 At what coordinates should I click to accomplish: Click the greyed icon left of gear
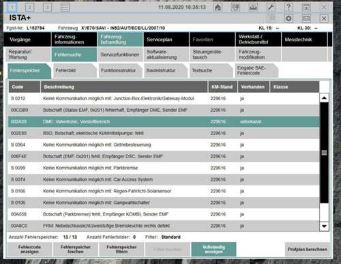pyautogui.click(x=271, y=18)
